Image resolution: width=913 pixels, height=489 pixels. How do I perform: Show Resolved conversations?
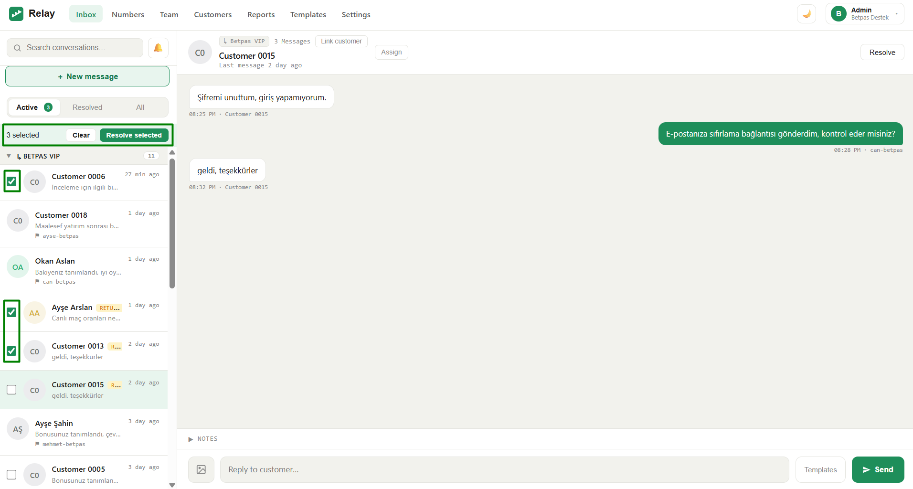click(87, 107)
